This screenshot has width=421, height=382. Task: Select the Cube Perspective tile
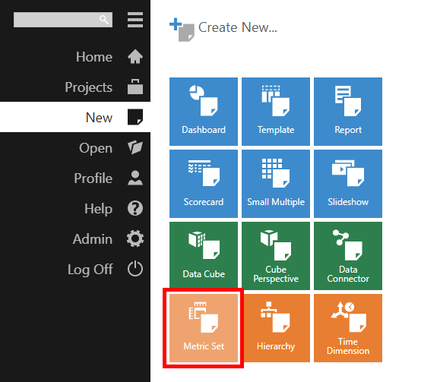click(276, 256)
